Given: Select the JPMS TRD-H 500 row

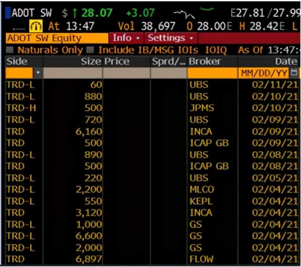Looking at the screenshot, I should pos(151,108).
